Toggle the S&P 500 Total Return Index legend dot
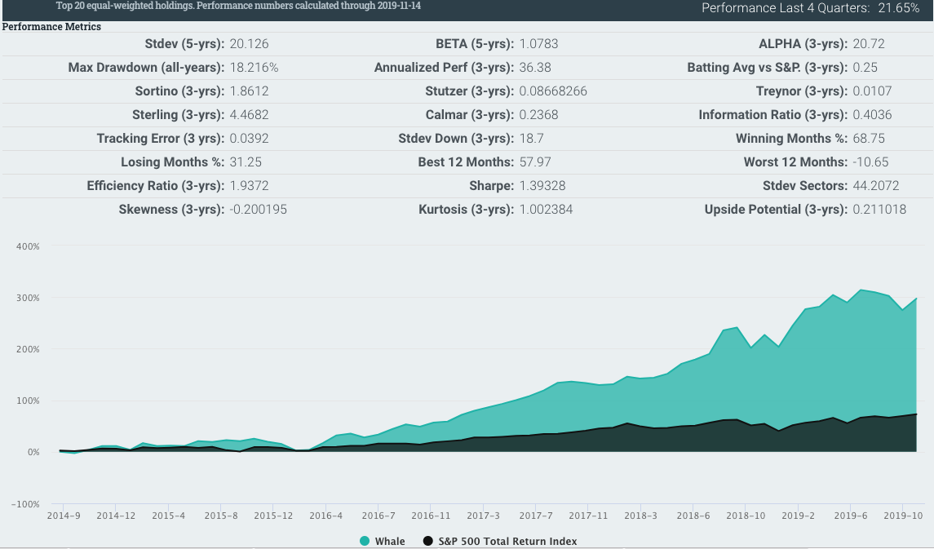This screenshot has width=934, height=549. point(427,541)
